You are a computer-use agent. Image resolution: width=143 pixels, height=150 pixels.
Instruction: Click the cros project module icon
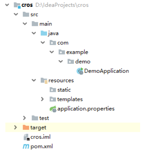point(17,5)
